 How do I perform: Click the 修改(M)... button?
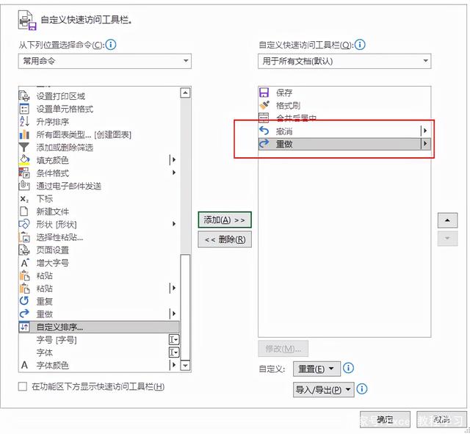(283, 349)
